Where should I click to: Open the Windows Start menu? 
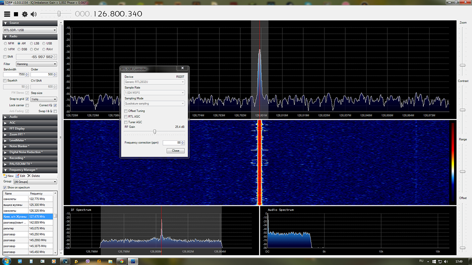pyautogui.click(x=7, y=261)
